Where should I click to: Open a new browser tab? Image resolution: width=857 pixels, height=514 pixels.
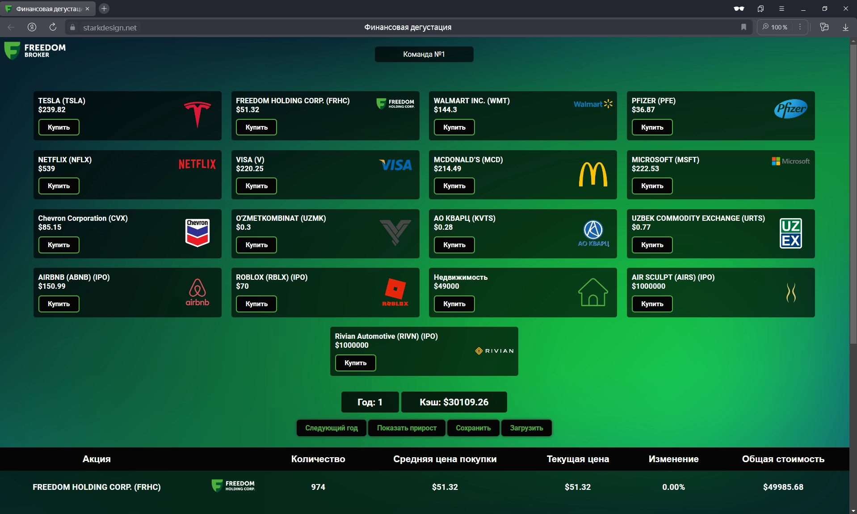pos(104,8)
